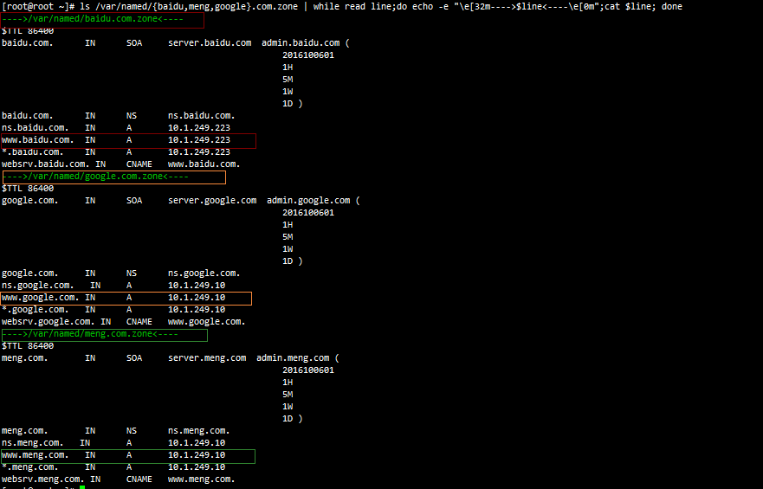Click the websrv.meng.com. CNAME record
The height and width of the screenshot is (489, 763).
coord(119,479)
